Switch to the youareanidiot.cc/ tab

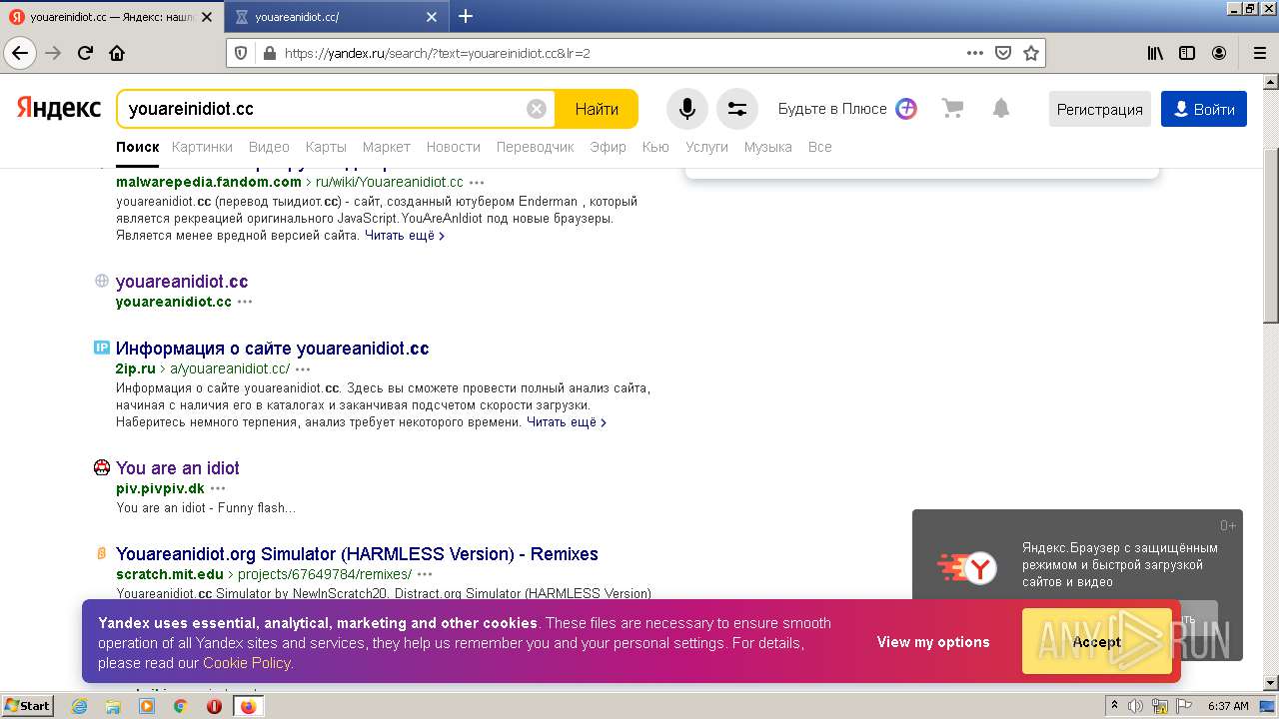coord(337,17)
